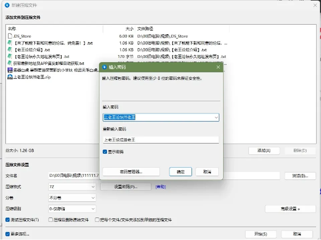321x240 pixels.
Task: Click 取消 in the 输入密码 dialog
Action: point(207,172)
